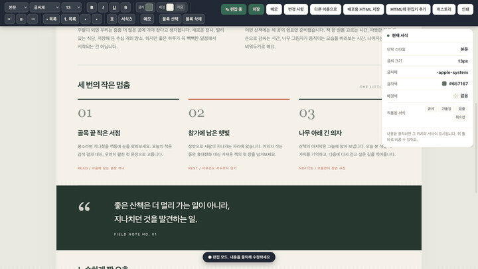
Task: Open the 글자 text color swatch
Action: tap(149, 7)
